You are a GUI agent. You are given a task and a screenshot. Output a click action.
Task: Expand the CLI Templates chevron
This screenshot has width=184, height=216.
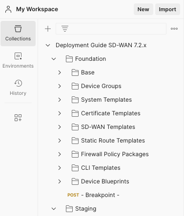pos(60,168)
